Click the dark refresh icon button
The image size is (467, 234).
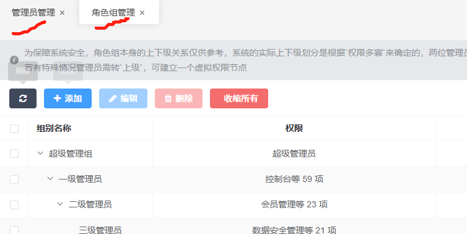coord(23,98)
